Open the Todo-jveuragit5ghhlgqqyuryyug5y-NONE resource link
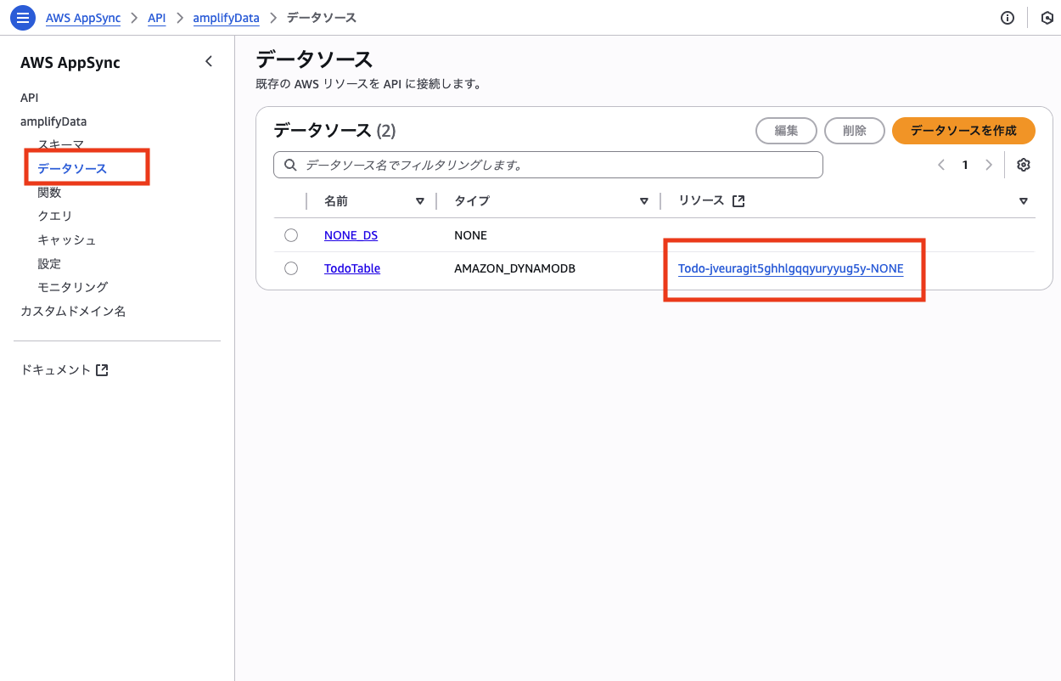Screen dimensions: 1061x681 (790, 268)
